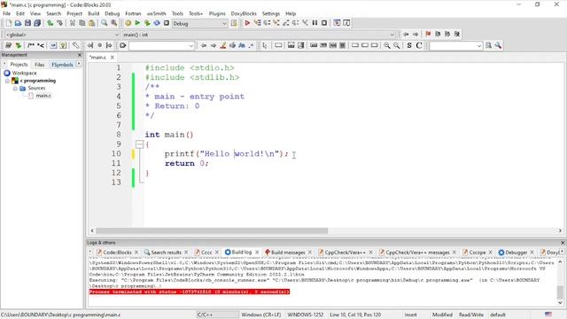Open the Plugins menu
The height and width of the screenshot is (319, 567).
(217, 13)
